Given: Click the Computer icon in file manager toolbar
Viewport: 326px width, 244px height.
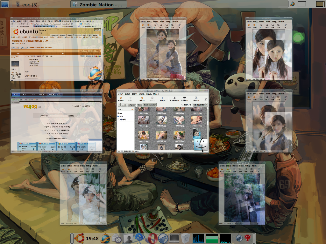Looking at the screenshot, I should [x=184, y=98].
